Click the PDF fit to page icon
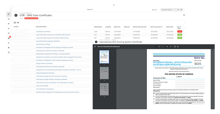This screenshot has height=114, width=220. click(175, 47)
